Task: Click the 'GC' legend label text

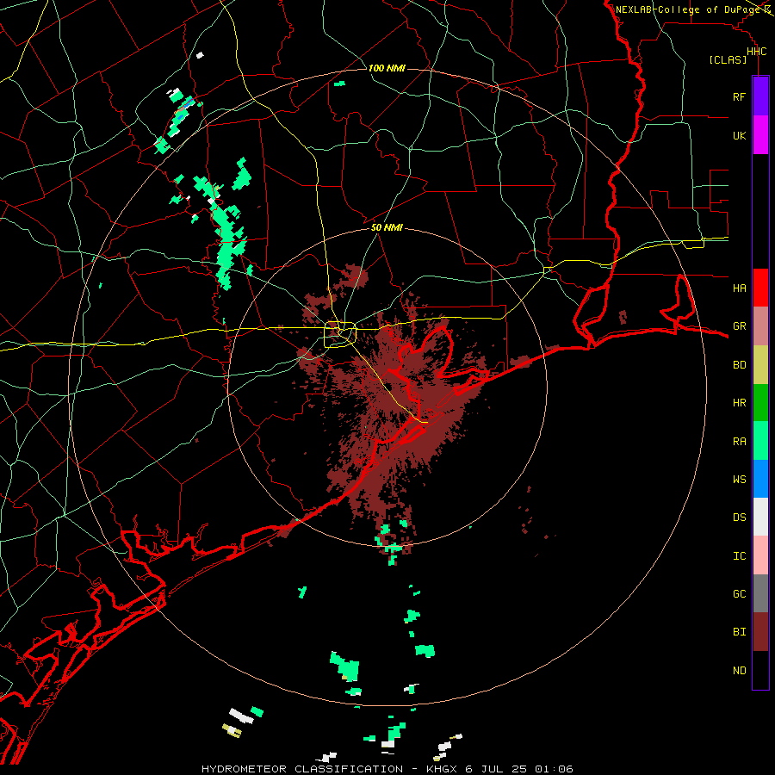Action: pyautogui.click(x=739, y=594)
